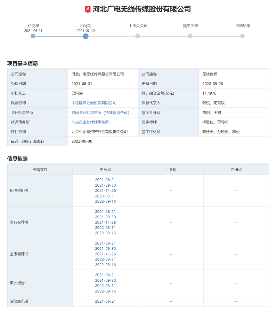Click the company short name 无线传媒

click(x=210, y=74)
